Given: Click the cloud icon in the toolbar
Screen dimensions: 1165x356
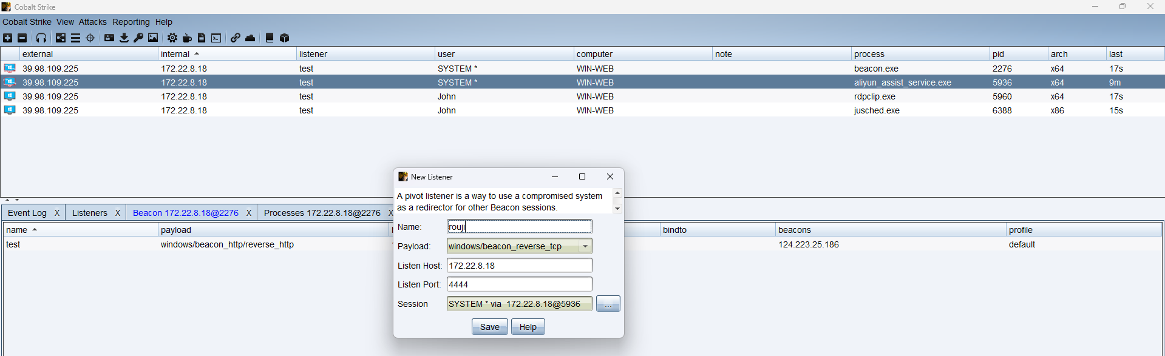Looking at the screenshot, I should pos(250,38).
